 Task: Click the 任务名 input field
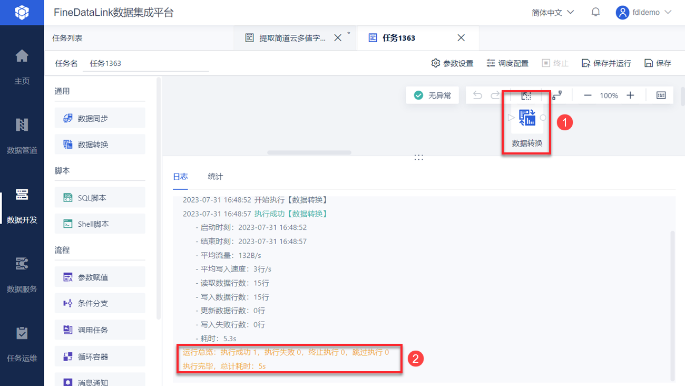coord(146,63)
